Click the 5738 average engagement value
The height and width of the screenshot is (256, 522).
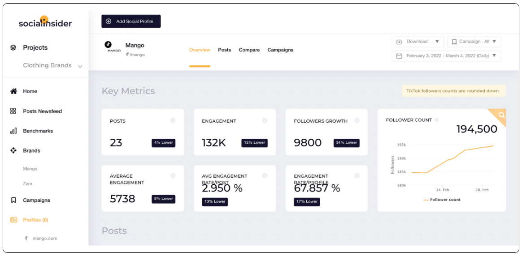pyautogui.click(x=122, y=199)
